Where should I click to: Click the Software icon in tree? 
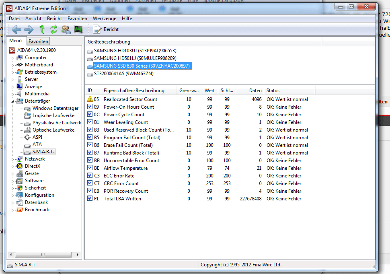[20, 181]
